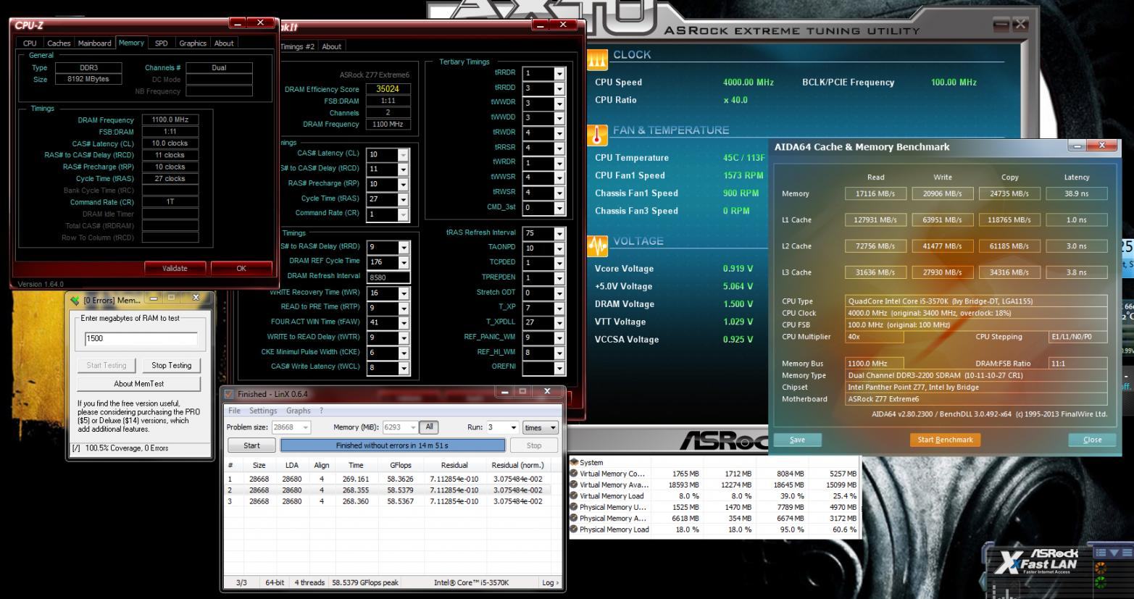1134x599 pixels.
Task: Click the Close button in AIDA64 benchmark
Action: (1092, 440)
